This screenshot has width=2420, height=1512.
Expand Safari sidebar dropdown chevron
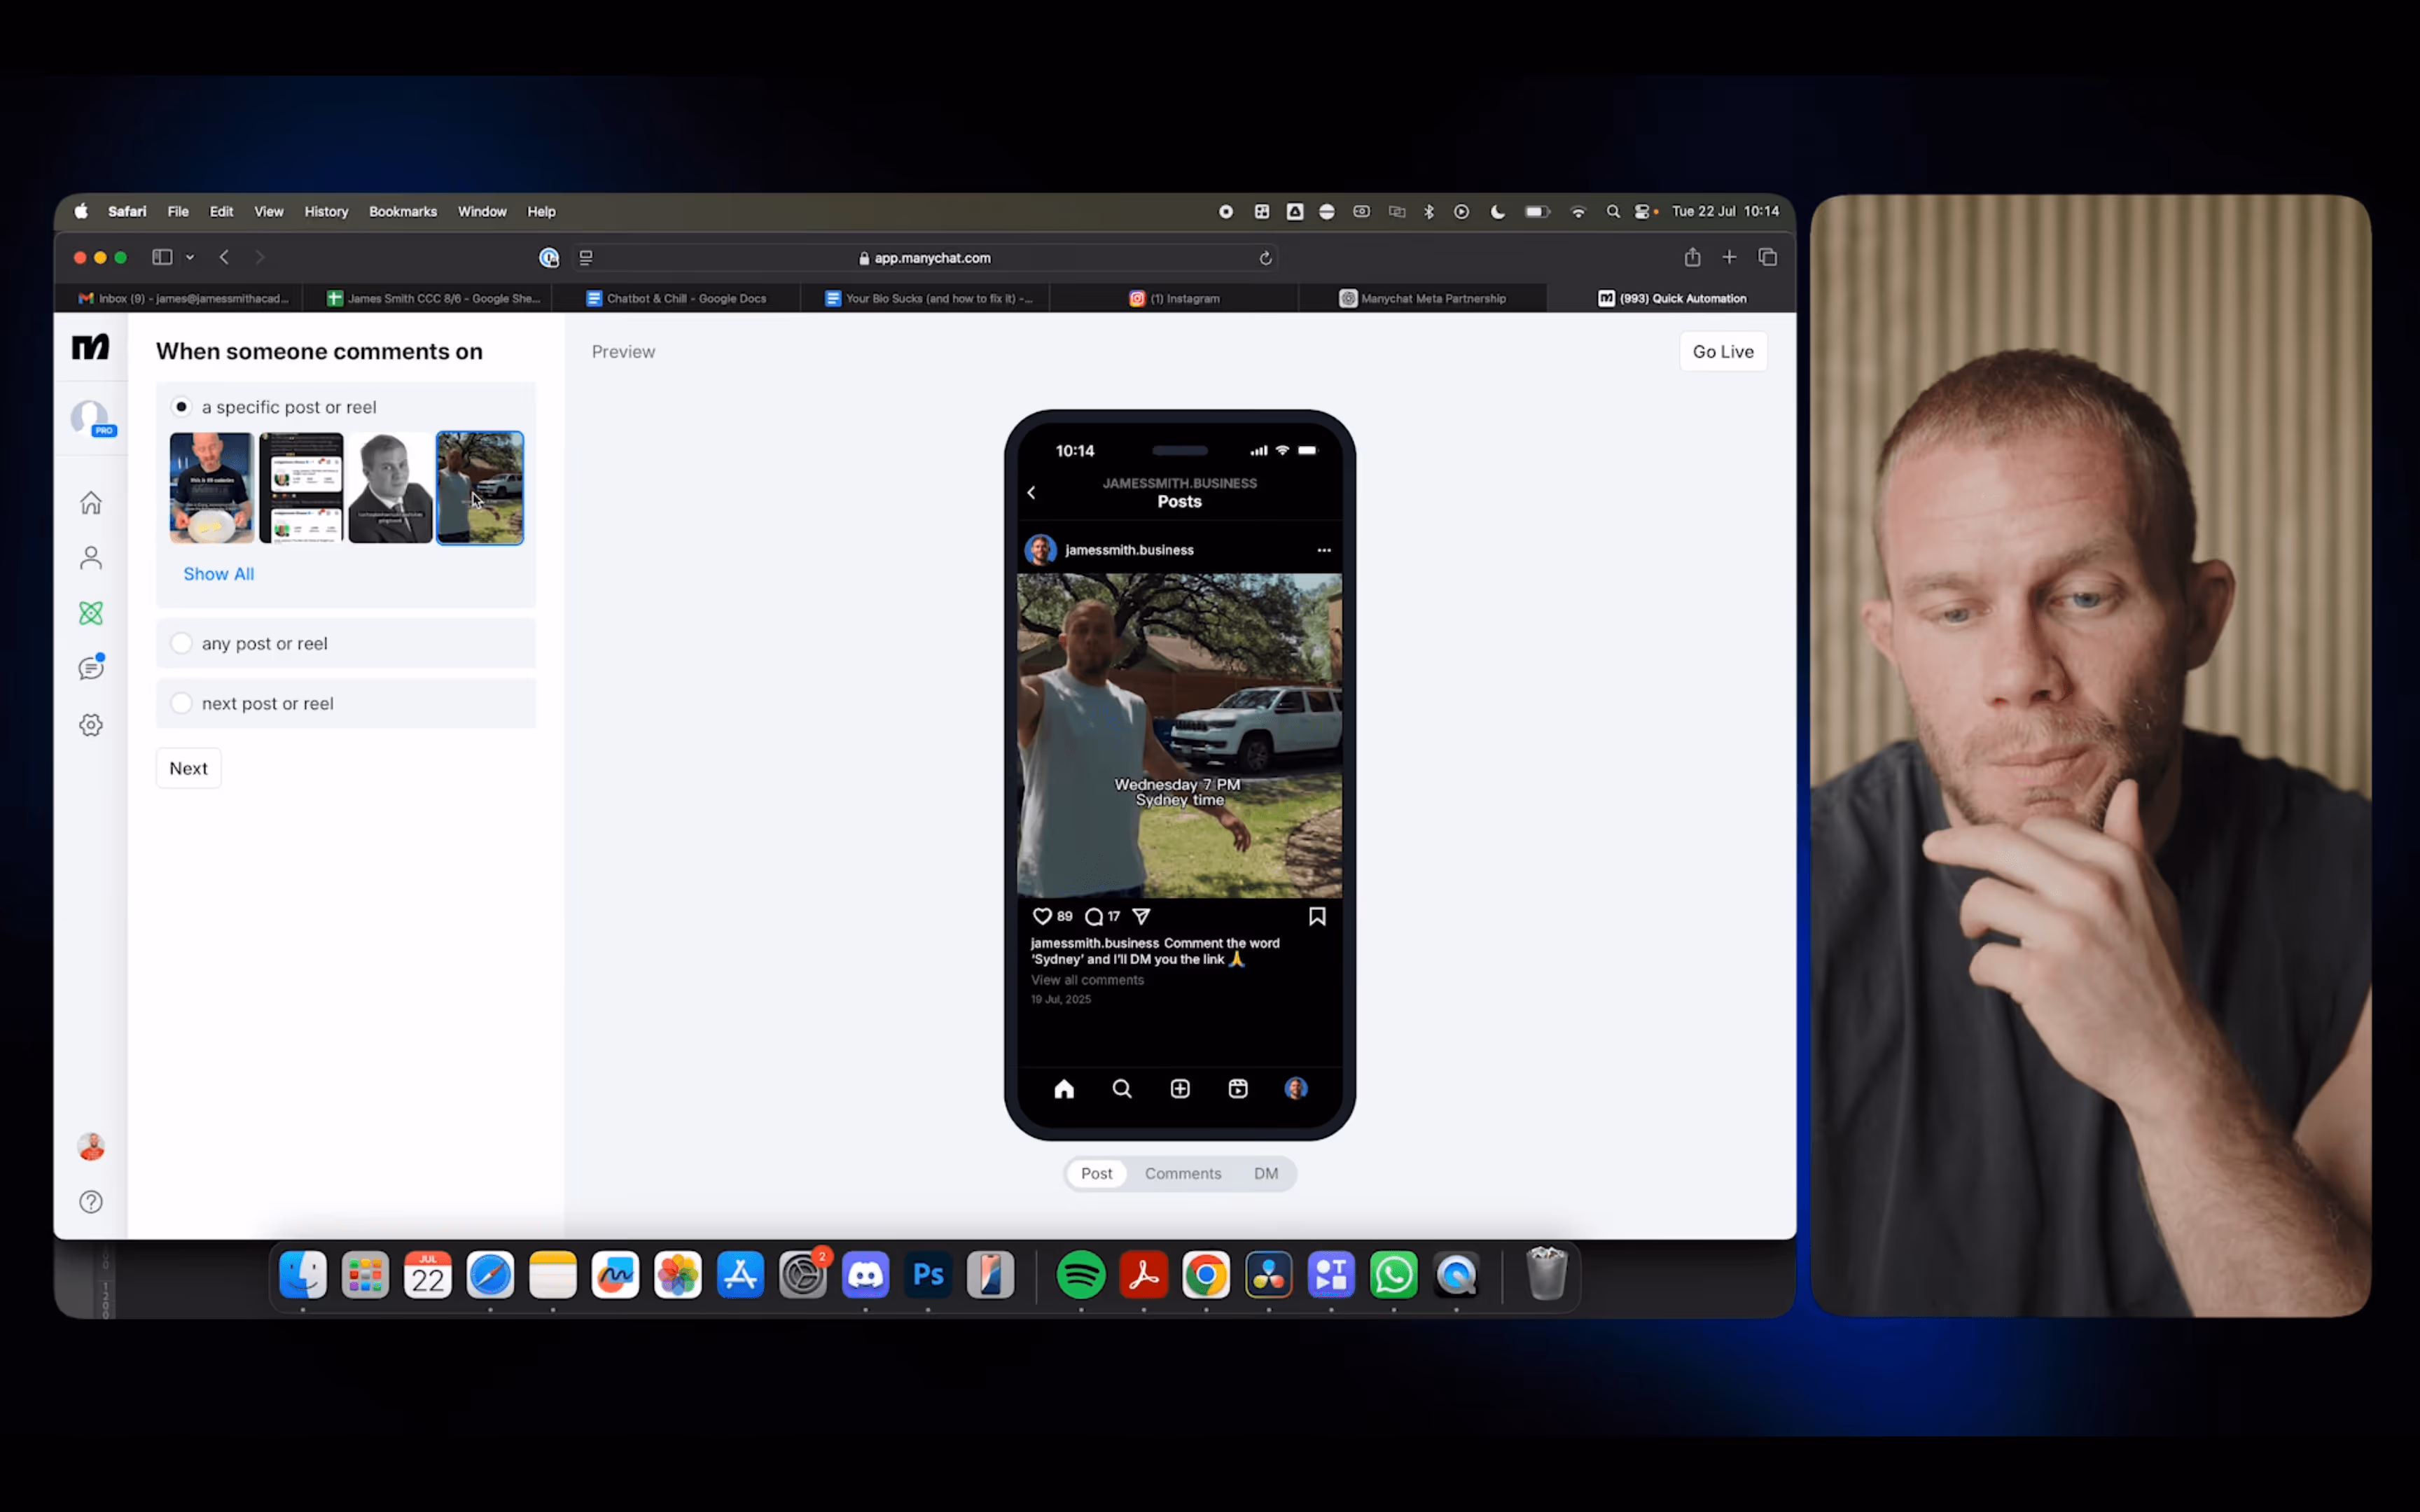[x=190, y=258]
